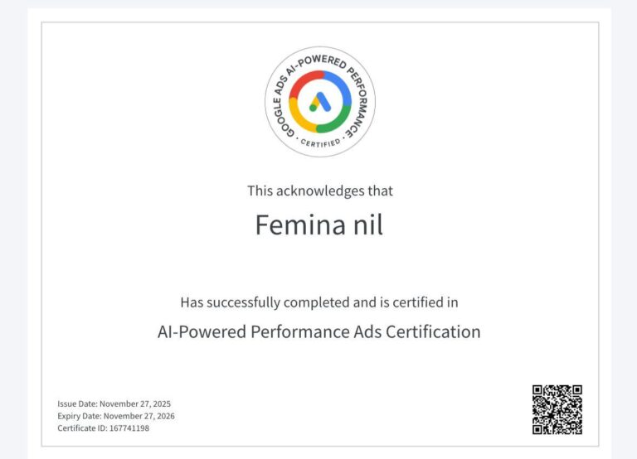Select the red segment of the badge ring
The image size is (637, 459).
304,80
